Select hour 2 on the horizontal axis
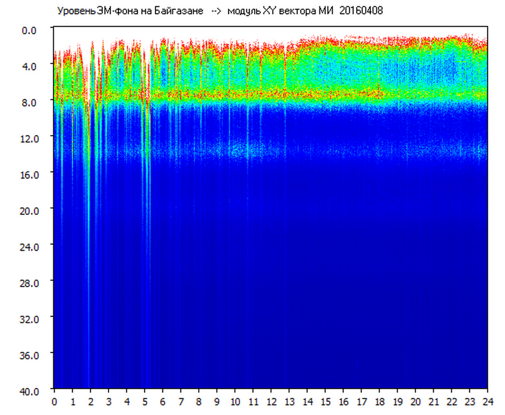 [x=91, y=402]
